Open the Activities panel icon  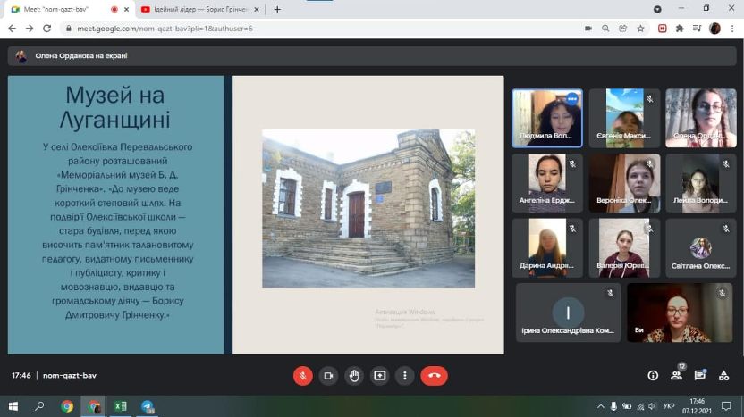[x=723, y=376]
